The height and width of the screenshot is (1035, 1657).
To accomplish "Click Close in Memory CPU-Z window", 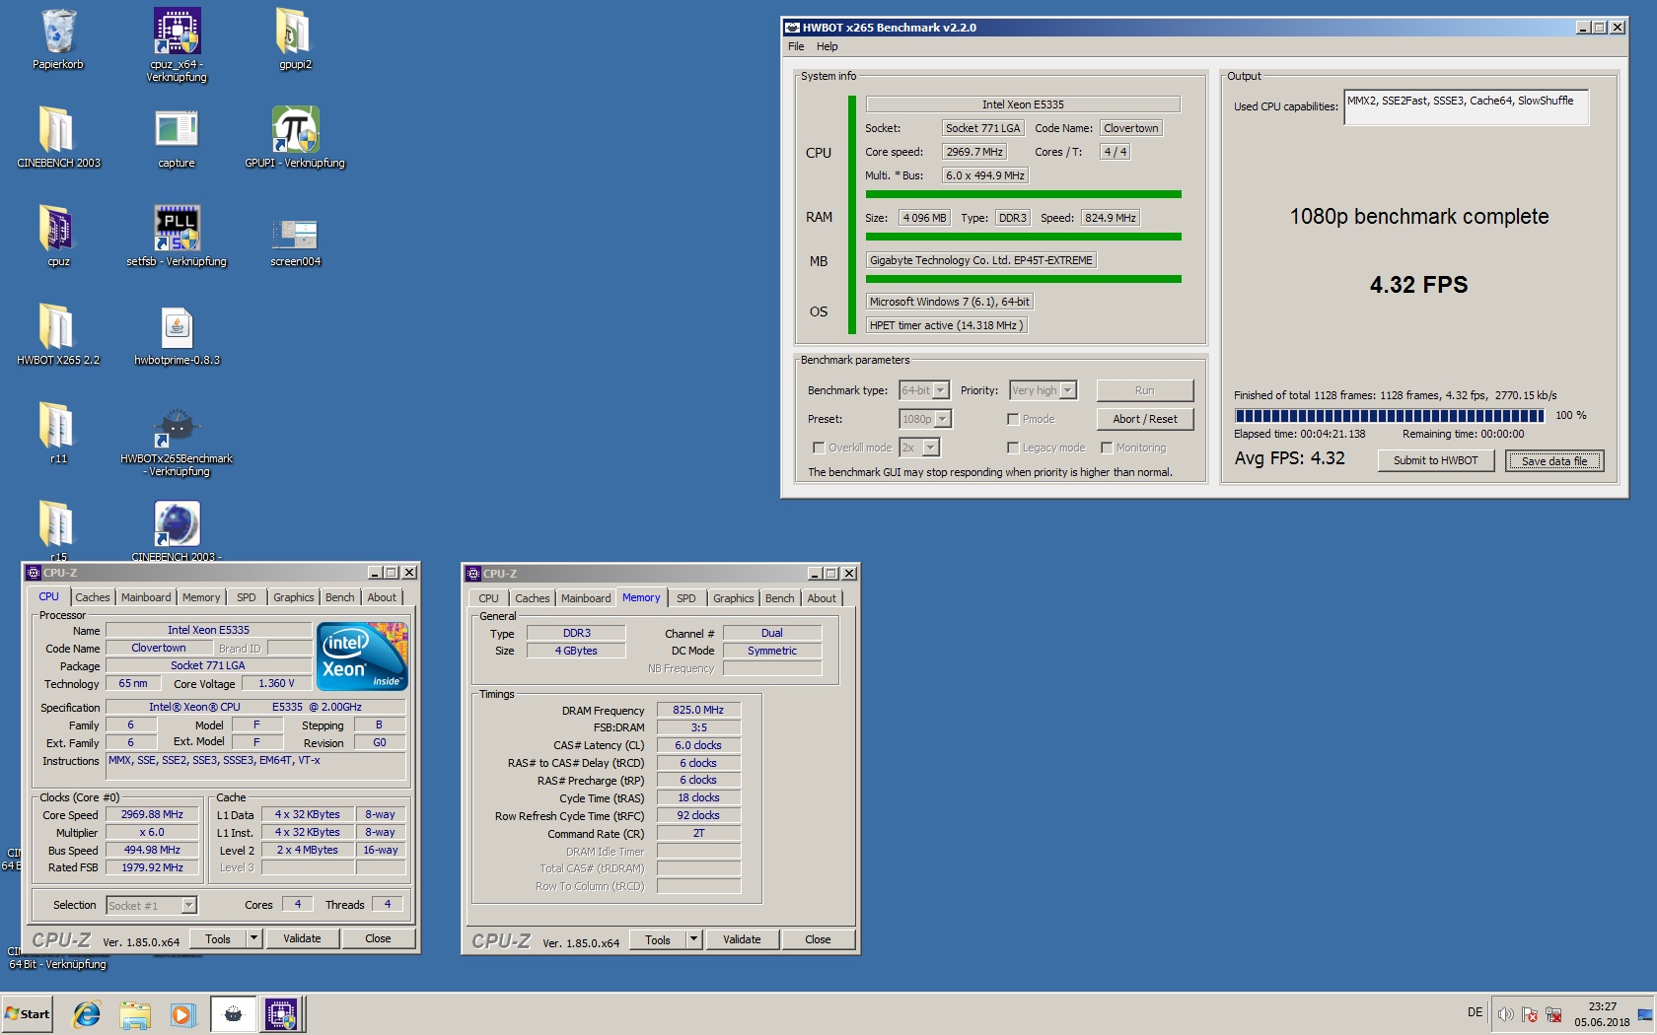I will pos(818,939).
